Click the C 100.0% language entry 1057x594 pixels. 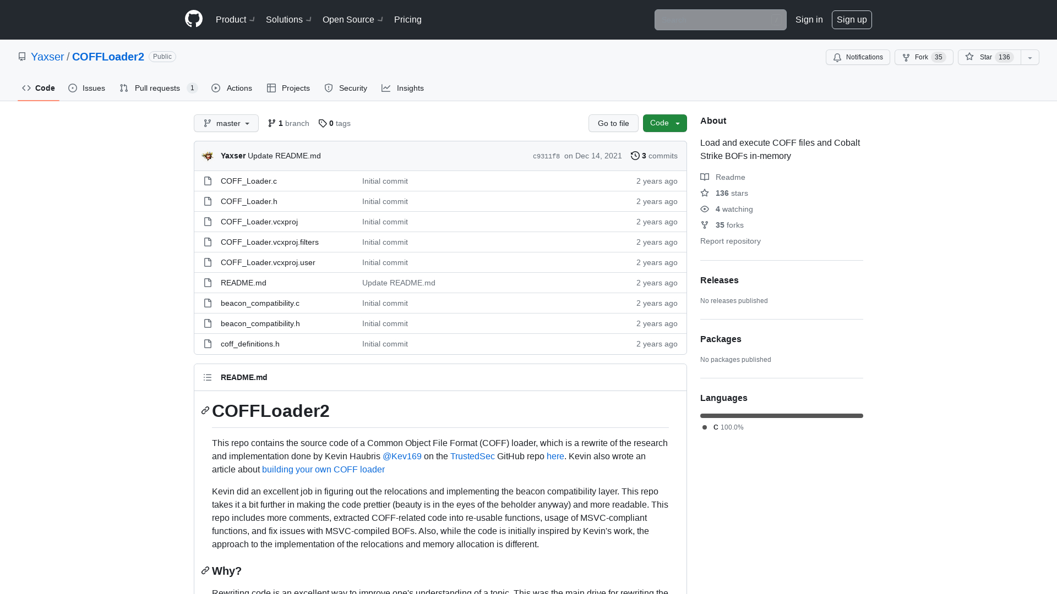[723, 427]
